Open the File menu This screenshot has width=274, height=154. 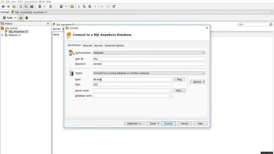click(3, 2)
